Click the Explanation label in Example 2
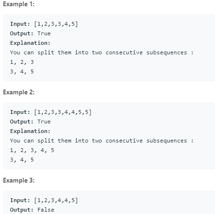 coord(30,131)
